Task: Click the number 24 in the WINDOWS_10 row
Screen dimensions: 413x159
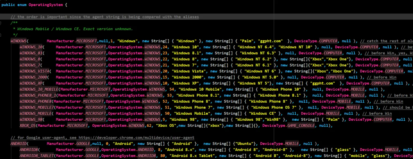Action: click(165, 47)
